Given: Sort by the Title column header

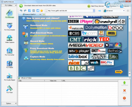Looking at the screenshot, I should coord(31,81).
